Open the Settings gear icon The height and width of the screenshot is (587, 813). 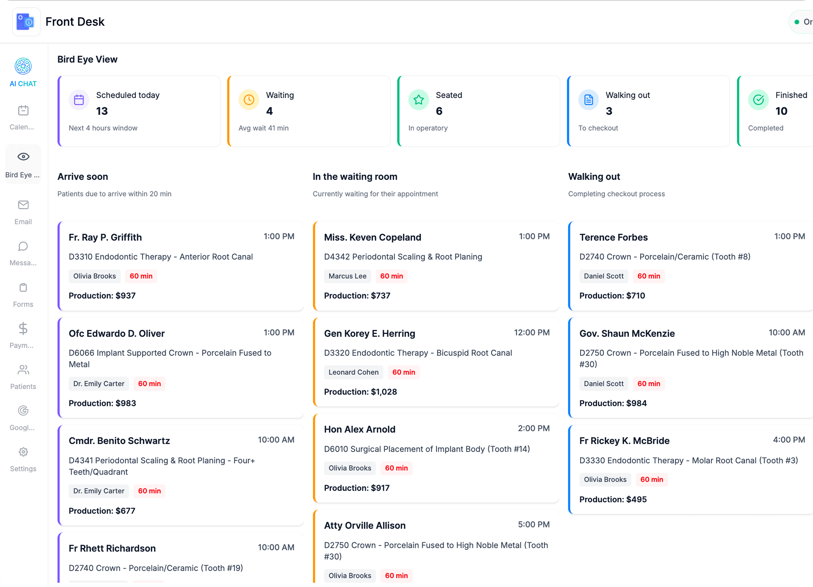click(23, 452)
